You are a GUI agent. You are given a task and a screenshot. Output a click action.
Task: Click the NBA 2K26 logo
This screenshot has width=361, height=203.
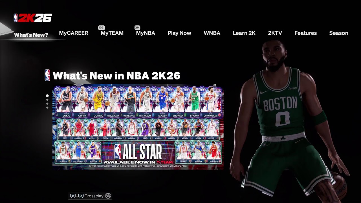click(33, 18)
